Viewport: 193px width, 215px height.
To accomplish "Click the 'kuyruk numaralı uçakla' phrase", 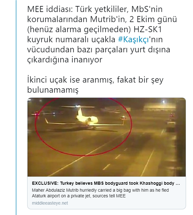I will point(71,39).
